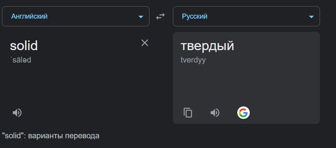Listen to the Russian translation audio

215,113
